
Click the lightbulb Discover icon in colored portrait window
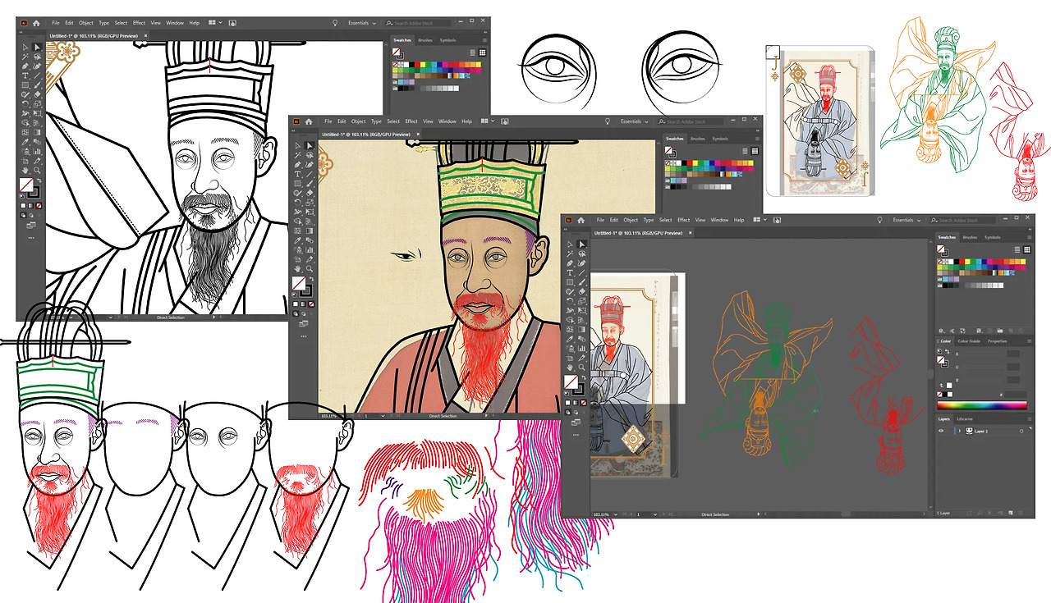pyautogui.click(x=608, y=121)
